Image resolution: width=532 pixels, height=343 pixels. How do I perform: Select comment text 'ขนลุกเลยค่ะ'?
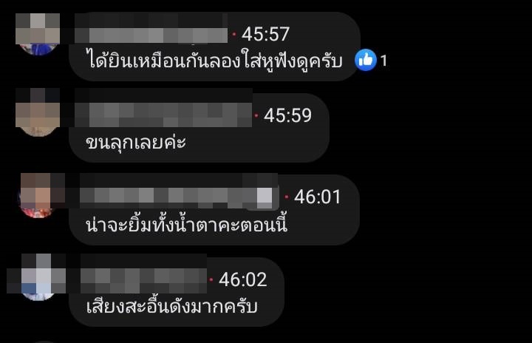[136, 142]
